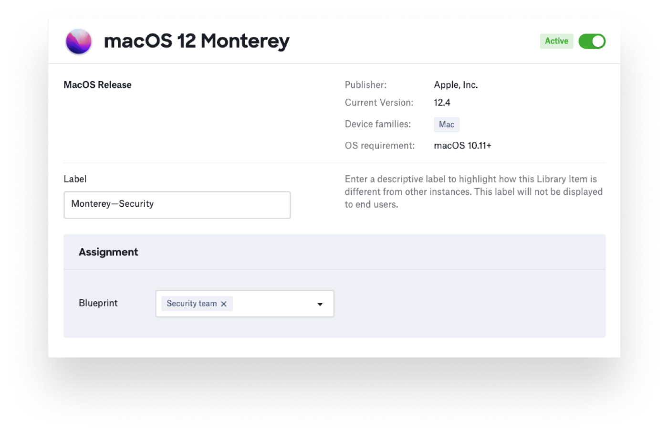Click the descriptive label help text
Viewport: 668px width, 434px height.
tap(473, 191)
